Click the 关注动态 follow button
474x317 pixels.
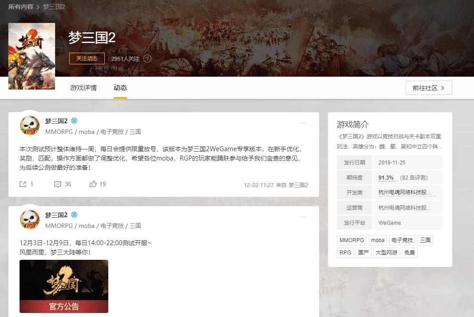click(87, 59)
